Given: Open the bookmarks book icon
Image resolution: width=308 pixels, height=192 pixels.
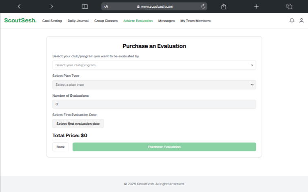Looking at the screenshot, I should point(85,7).
